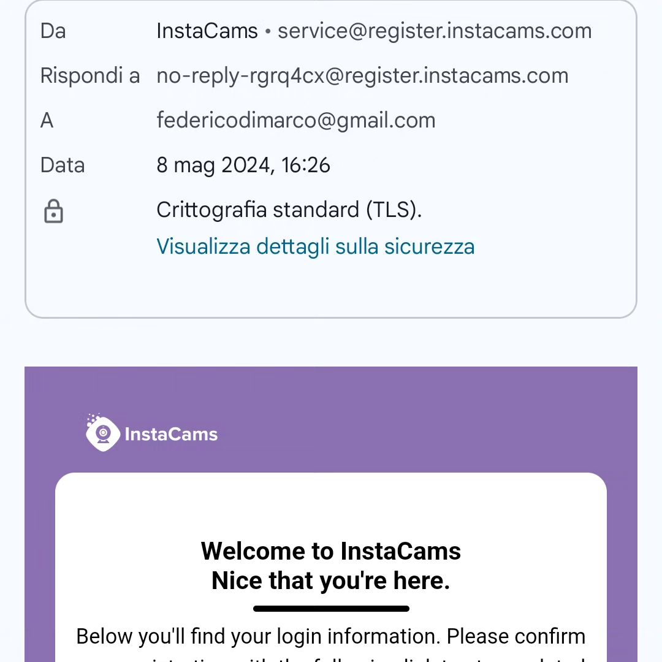This screenshot has height=662, width=662.
Task: Click the padlock encryption icon
Action: 53,211
